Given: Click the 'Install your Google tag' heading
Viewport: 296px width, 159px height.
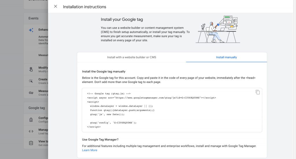Looking at the screenshot, I should coord(122,19).
